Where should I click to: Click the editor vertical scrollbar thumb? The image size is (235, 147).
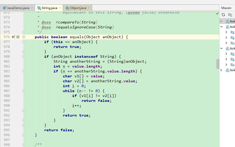(218, 64)
